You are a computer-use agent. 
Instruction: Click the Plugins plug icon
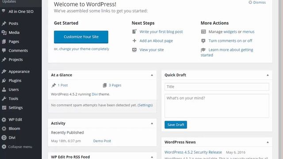click(x=4, y=80)
